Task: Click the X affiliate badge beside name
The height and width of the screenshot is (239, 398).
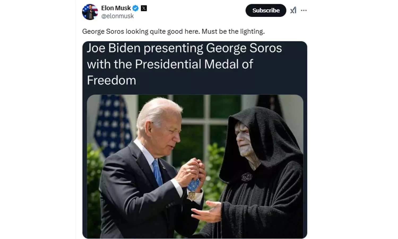Action: (144, 8)
